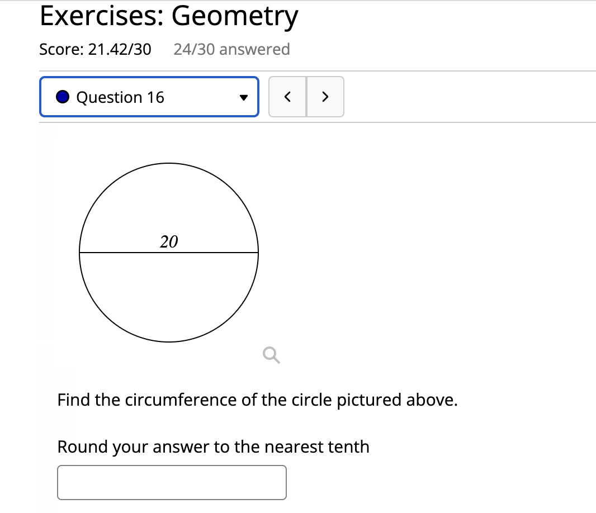Focus the answer input box
Viewport: 596px width, 513px height.
(x=172, y=482)
